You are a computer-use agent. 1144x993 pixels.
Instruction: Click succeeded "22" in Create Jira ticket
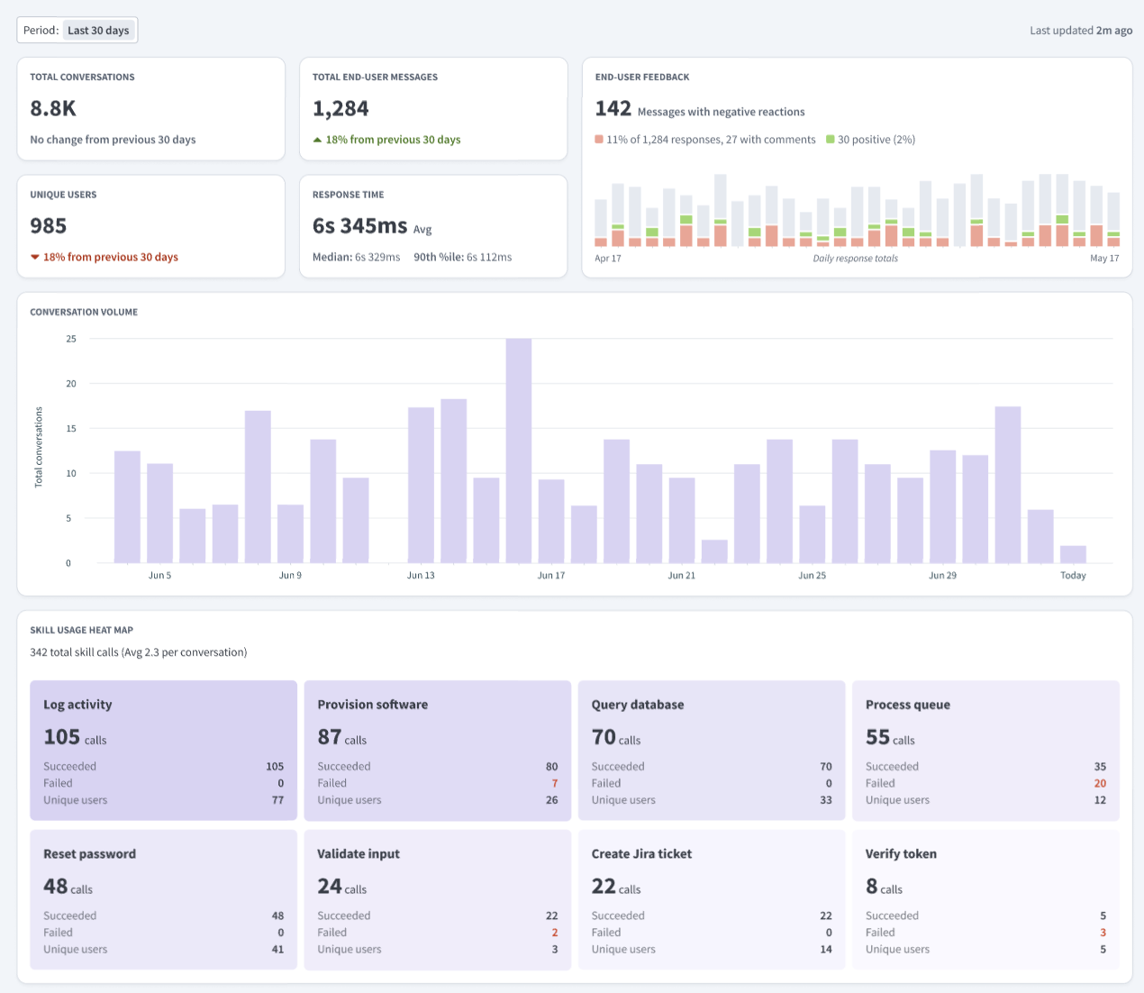826,916
